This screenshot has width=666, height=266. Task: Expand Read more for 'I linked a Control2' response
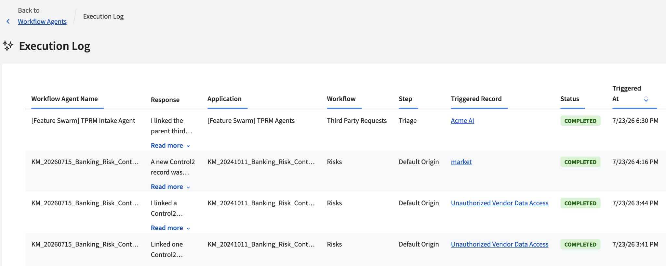[x=170, y=228]
